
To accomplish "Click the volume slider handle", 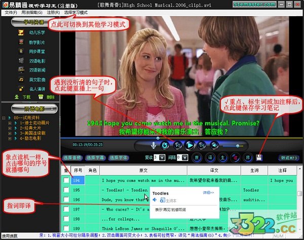I will coord(238,146).
